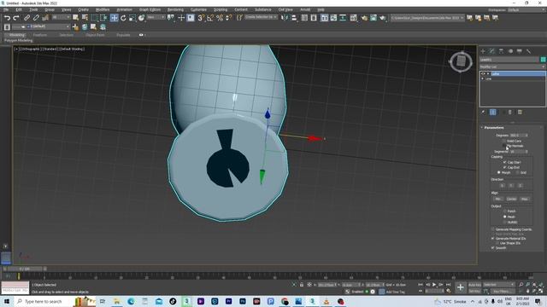The height and width of the screenshot is (307, 547).
Task: Open the Modifier List dropdown
Action: (x=512, y=67)
